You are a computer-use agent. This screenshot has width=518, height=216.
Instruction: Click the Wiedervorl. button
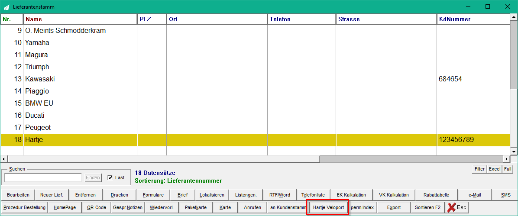pos(162,208)
